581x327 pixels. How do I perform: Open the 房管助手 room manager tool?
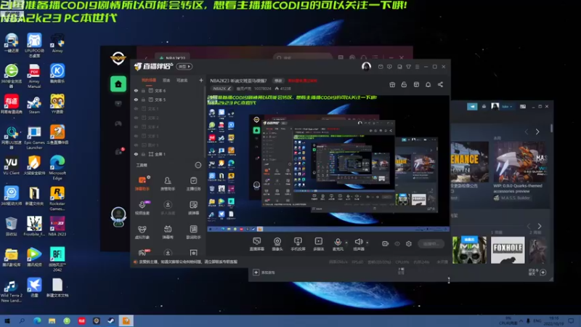tap(168, 183)
